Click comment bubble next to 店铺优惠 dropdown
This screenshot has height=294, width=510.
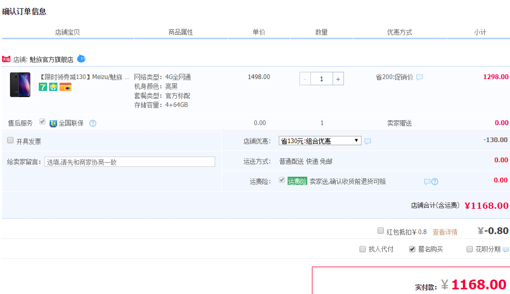pos(368,141)
